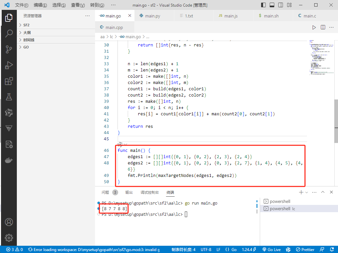Open the Run and Debug view

[x=9, y=65]
